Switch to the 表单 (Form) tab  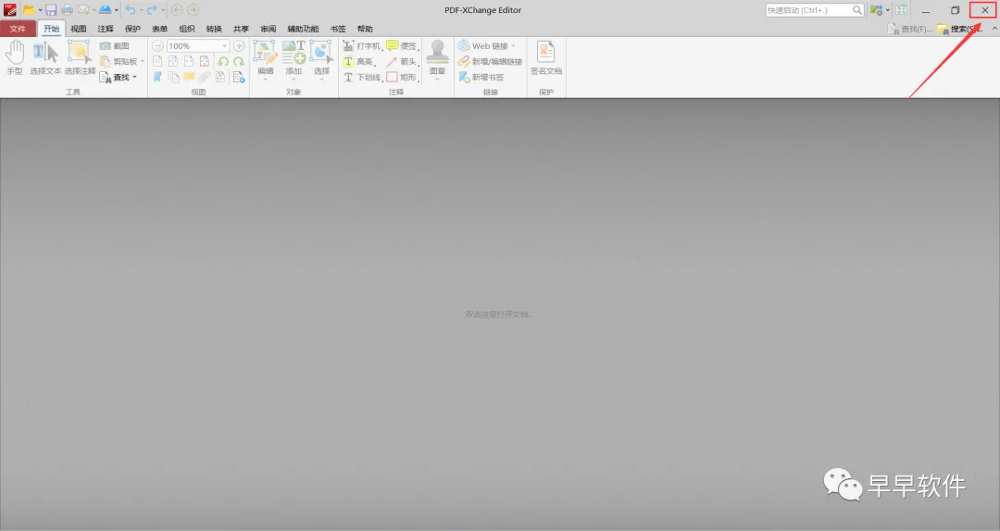159,29
